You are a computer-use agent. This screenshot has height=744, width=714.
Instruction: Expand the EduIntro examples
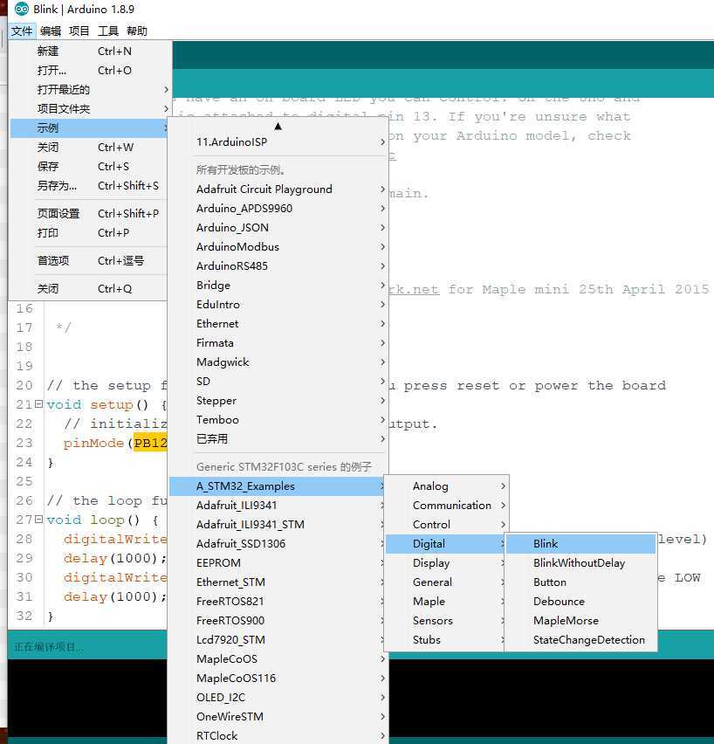tap(278, 305)
